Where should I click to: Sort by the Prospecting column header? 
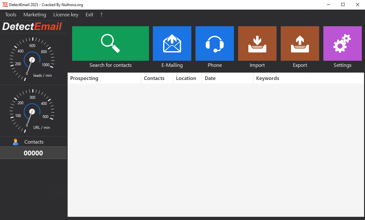pos(104,78)
